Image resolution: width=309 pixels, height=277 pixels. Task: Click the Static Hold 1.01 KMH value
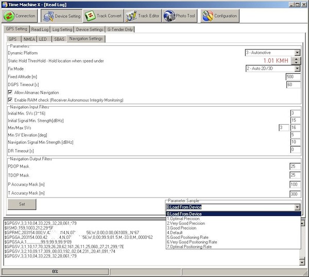tap(276, 61)
